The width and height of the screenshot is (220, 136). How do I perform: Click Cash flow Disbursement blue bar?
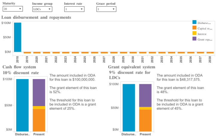(x=22, y=105)
